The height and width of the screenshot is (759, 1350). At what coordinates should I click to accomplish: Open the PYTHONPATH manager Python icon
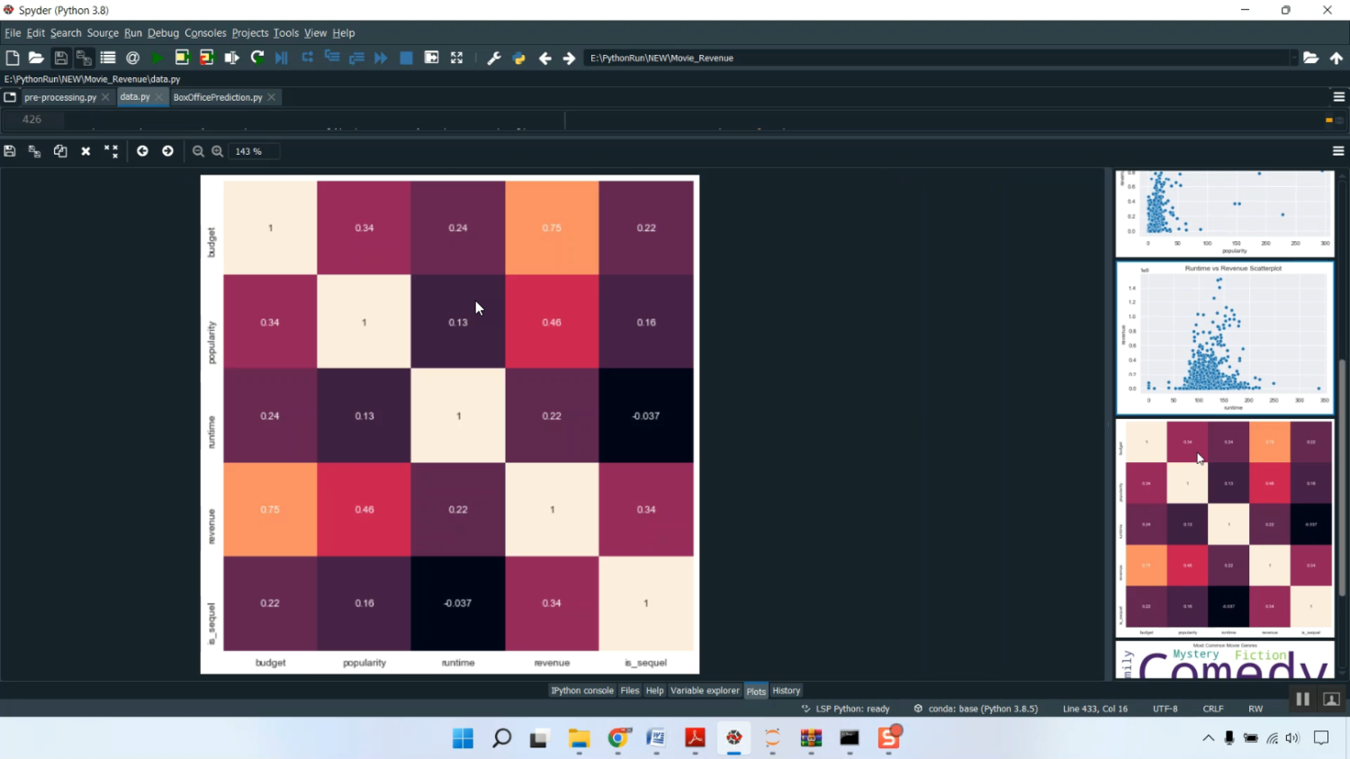pyautogui.click(x=518, y=58)
